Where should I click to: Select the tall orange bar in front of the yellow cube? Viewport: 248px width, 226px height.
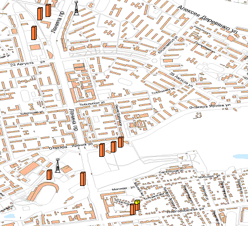133,210
